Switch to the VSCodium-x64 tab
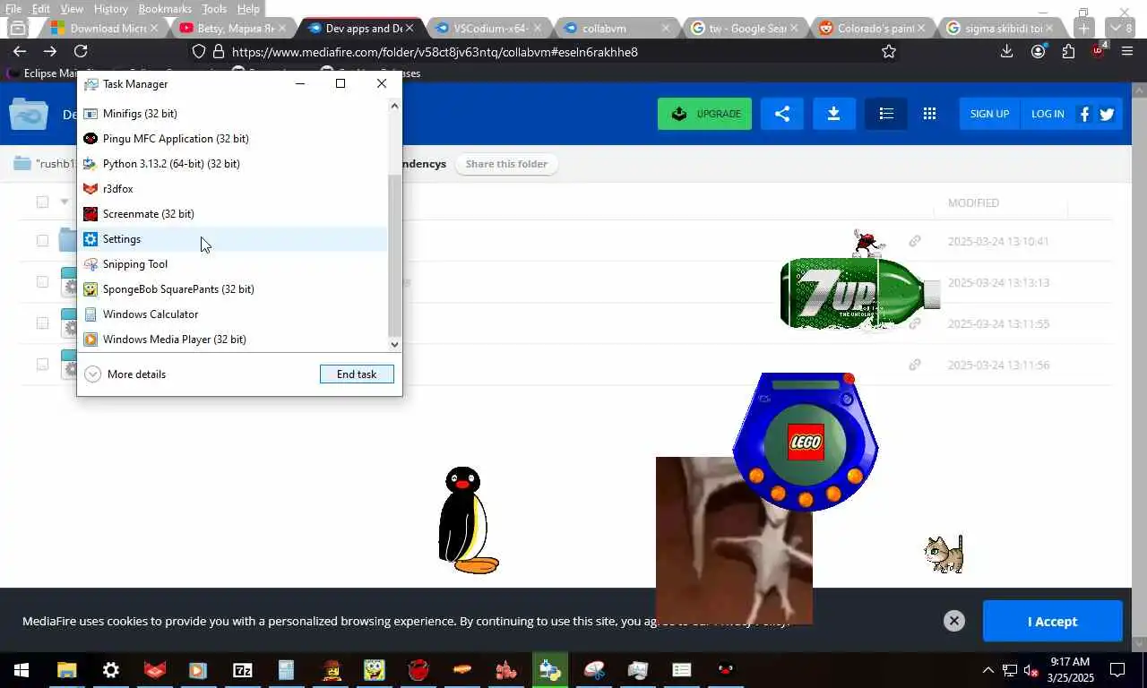Viewport: 1147px width, 688px height. click(x=489, y=28)
